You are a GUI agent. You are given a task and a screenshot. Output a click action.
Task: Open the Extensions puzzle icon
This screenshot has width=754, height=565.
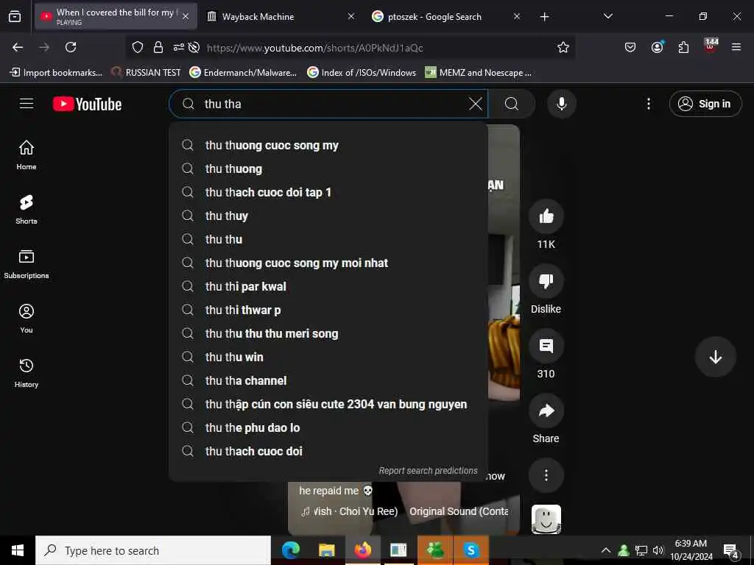(683, 47)
